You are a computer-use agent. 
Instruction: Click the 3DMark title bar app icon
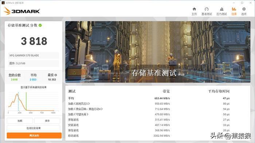point(3,3)
